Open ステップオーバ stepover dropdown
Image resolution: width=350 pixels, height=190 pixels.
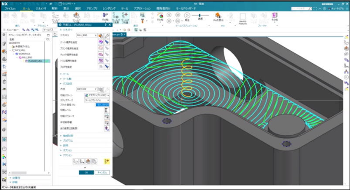click(97, 100)
